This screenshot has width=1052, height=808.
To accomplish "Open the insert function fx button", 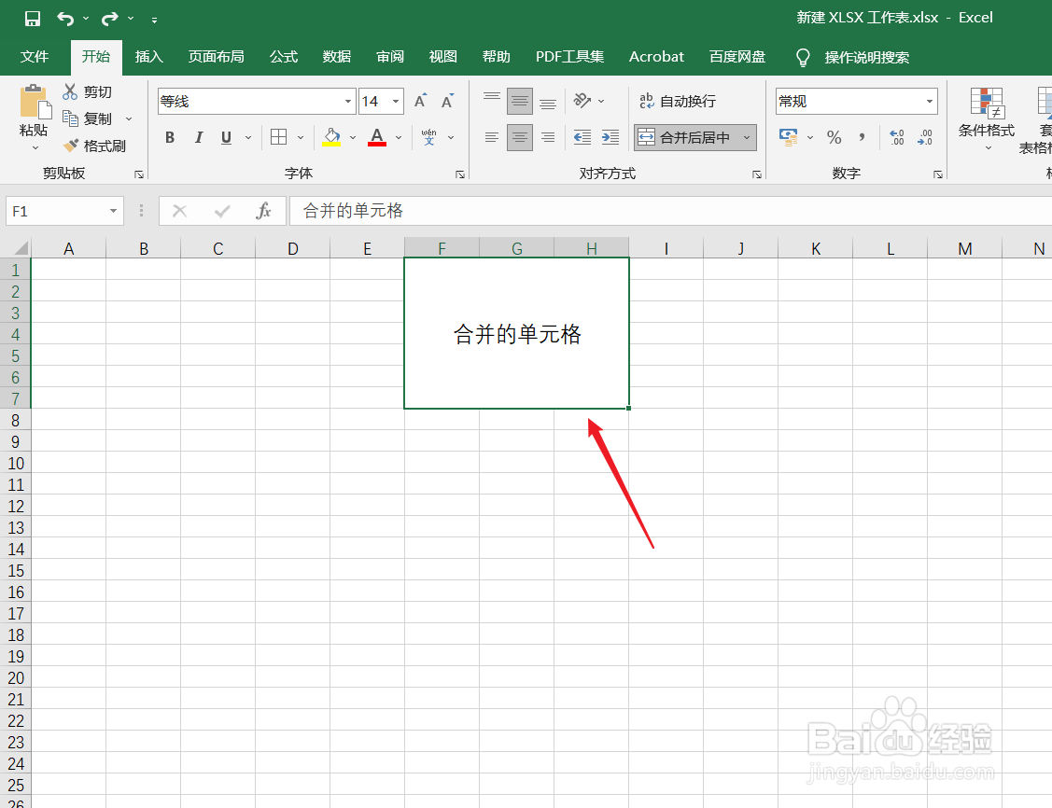I will (x=263, y=211).
